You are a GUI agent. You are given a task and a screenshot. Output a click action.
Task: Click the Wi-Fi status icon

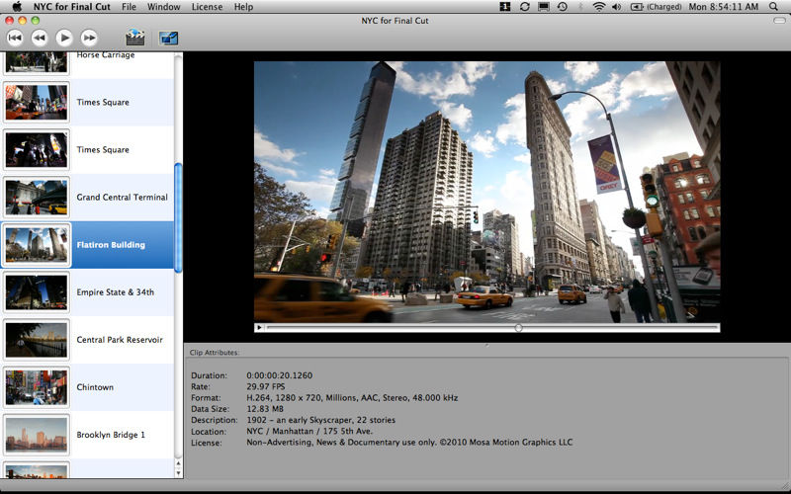point(599,7)
